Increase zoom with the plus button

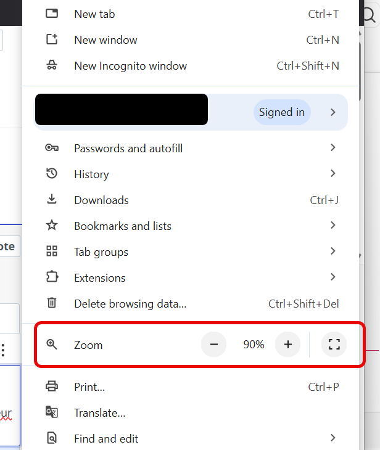pos(287,345)
